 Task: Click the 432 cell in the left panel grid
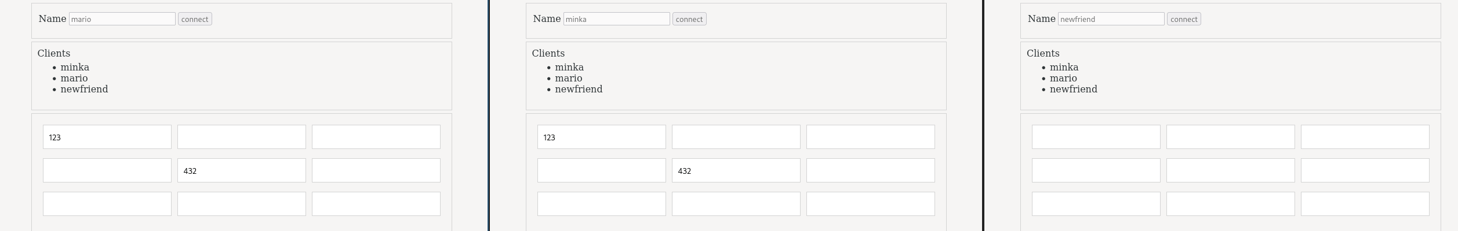[242, 170]
